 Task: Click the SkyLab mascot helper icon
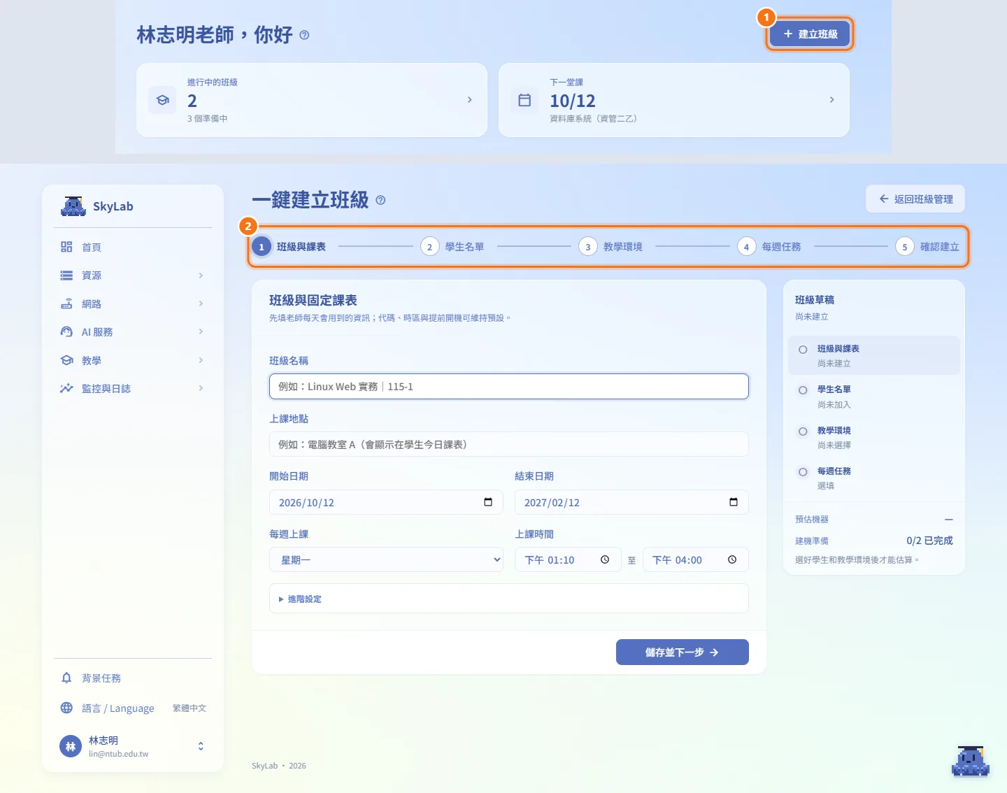(x=971, y=761)
